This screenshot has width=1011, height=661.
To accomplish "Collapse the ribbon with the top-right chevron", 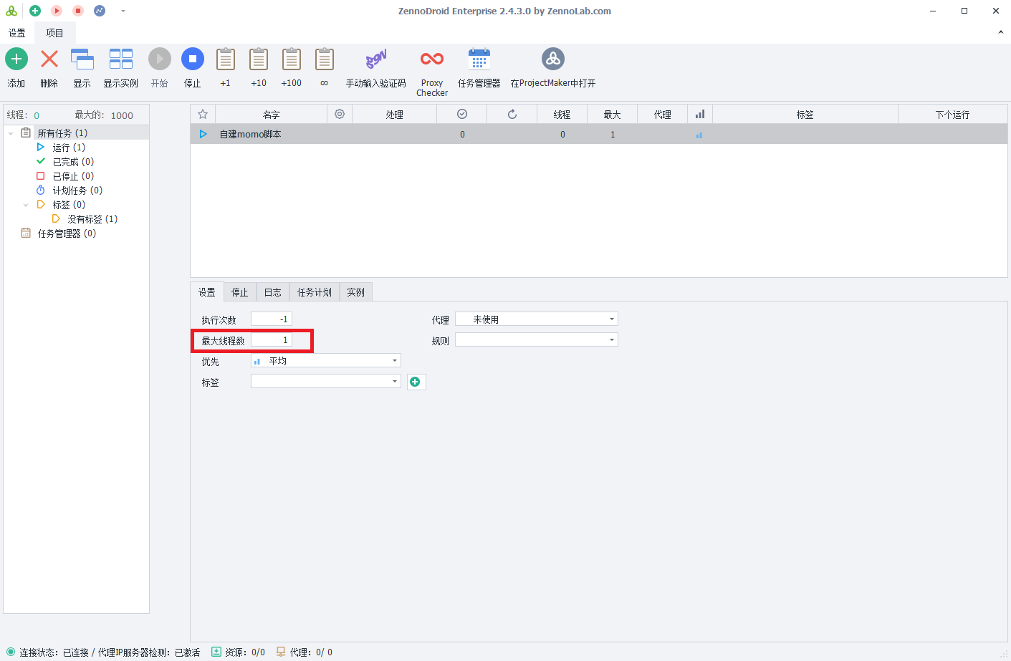I will (1001, 32).
